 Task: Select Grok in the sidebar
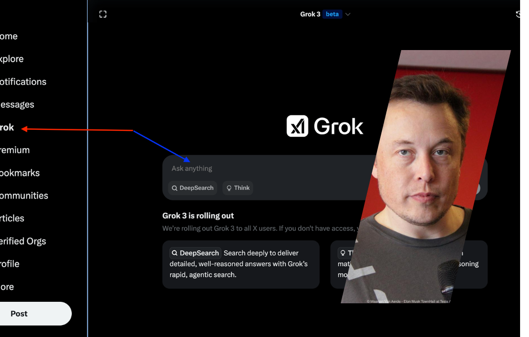[6, 127]
